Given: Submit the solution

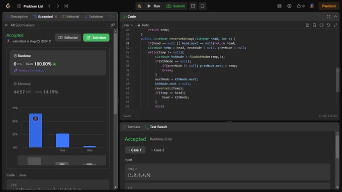Looking at the screenshot, I should 176,6.
